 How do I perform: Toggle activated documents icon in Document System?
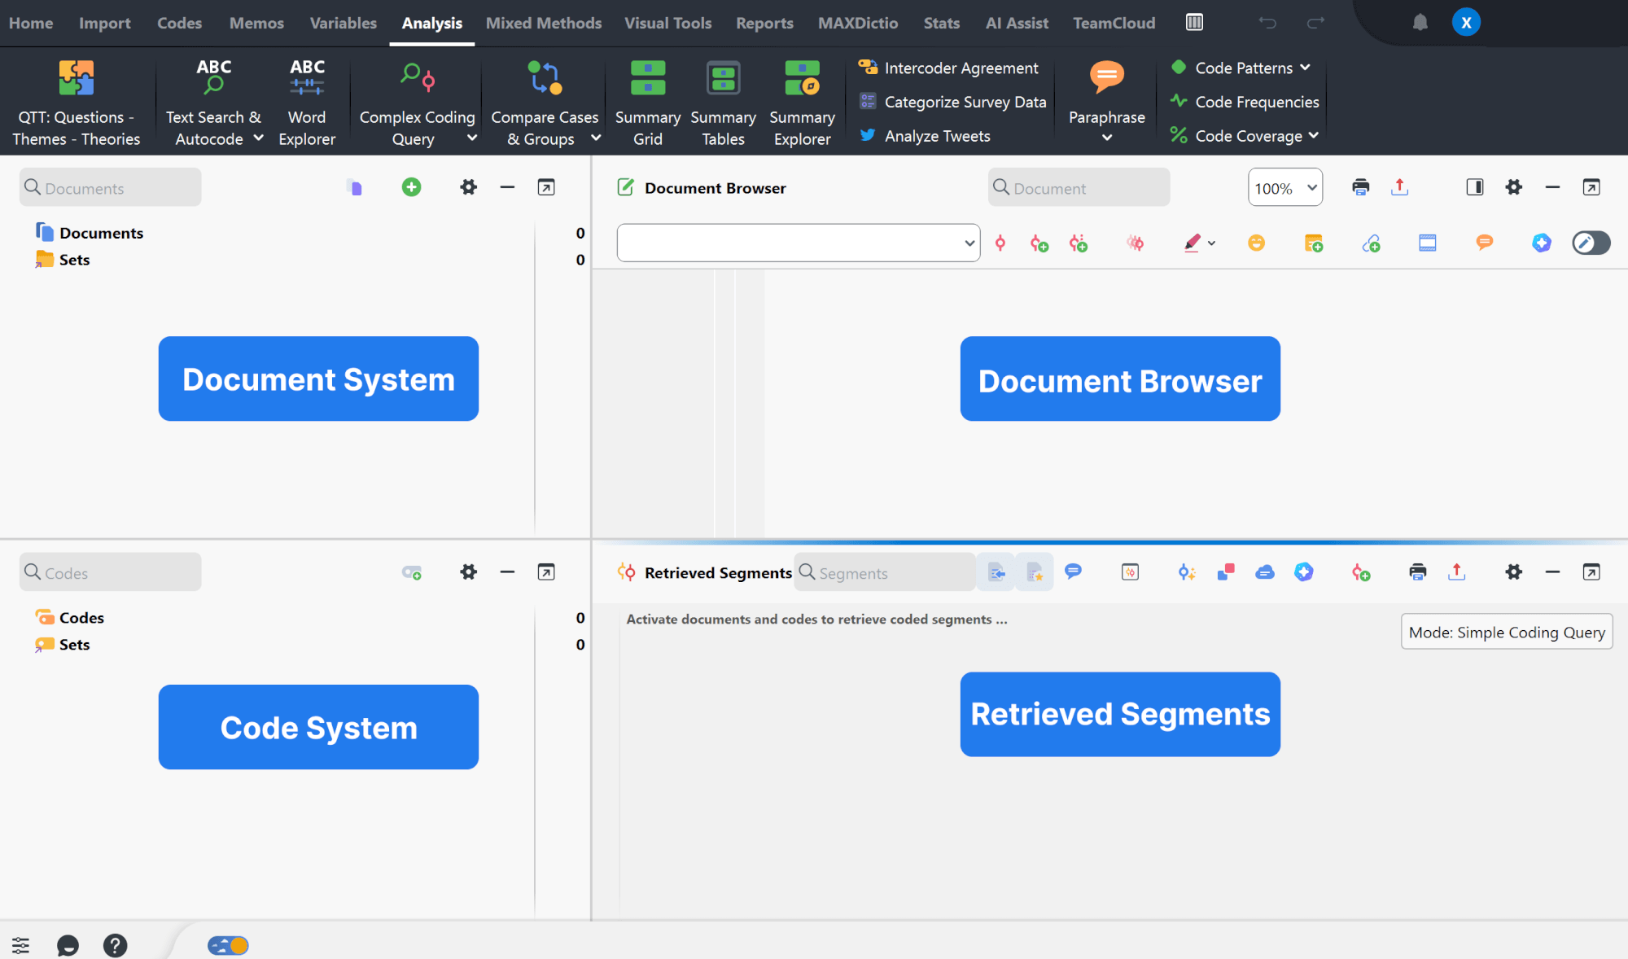pyautogui.click(x=354, y=187)
